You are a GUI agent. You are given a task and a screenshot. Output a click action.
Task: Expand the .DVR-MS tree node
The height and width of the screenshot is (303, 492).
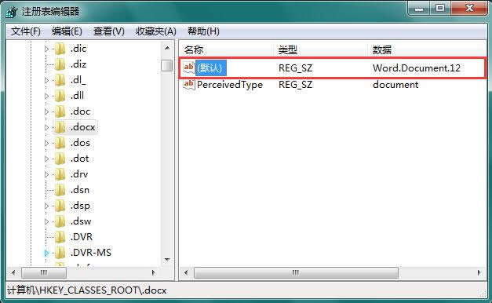tap(46, 253)
